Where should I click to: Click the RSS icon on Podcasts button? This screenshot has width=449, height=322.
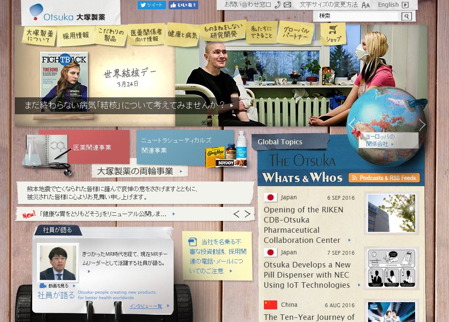355,178
